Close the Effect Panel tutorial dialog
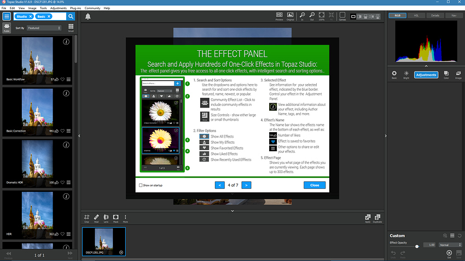The image size is (465, 261). click(315, 185)
